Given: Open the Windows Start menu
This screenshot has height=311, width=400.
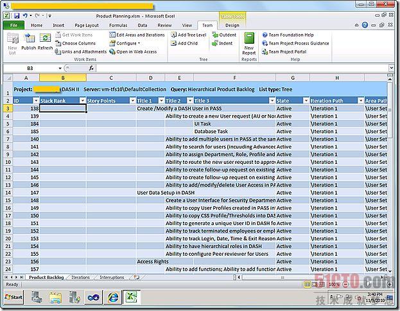Looking at the screenshot, I should [x=13, y=298].
